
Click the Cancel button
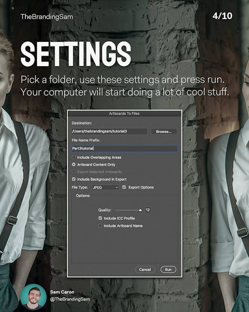[145, 269]
